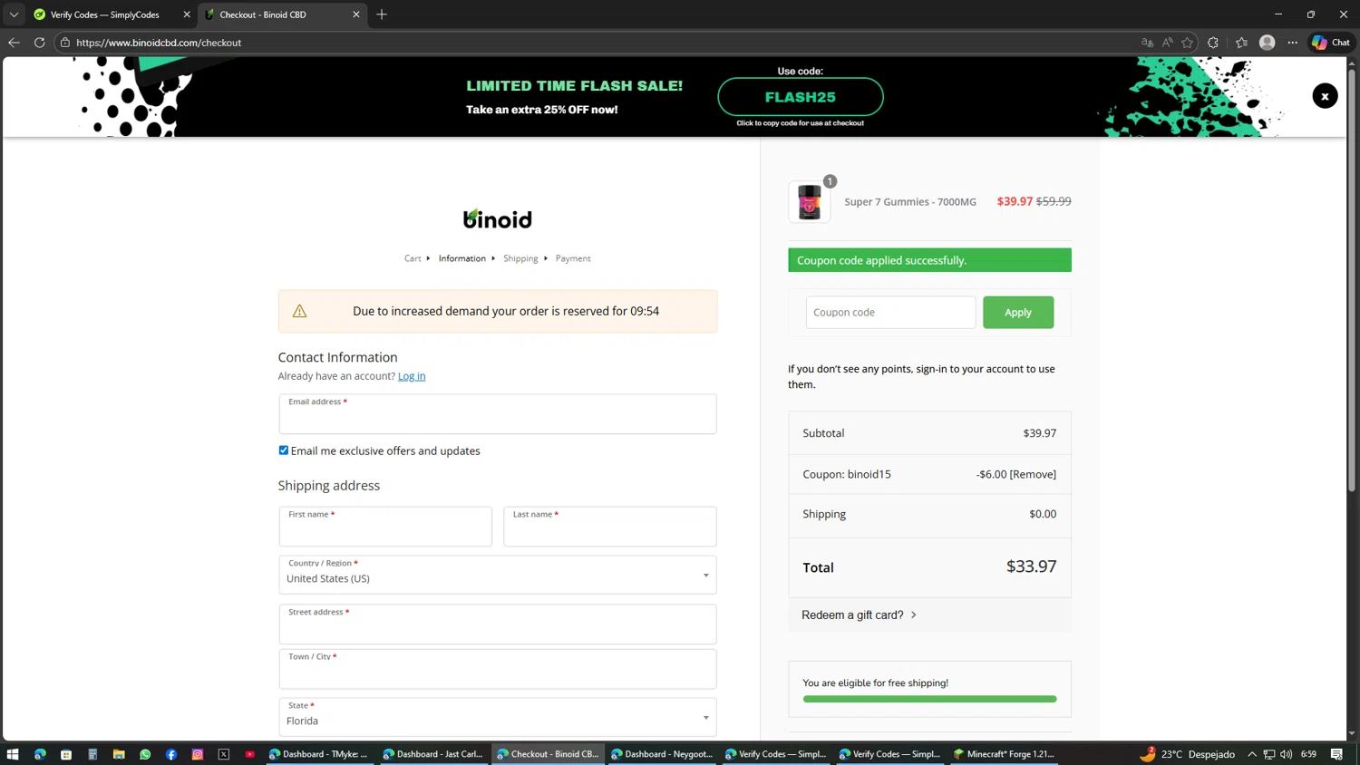1360x765 pixels.
Task: Open Instagram from taskbar
Action: tap(198, 754)
